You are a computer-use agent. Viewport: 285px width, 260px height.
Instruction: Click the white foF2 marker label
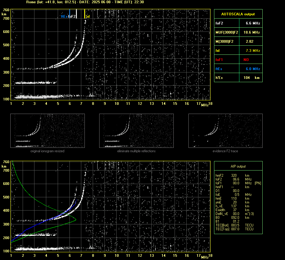(72, 16)
